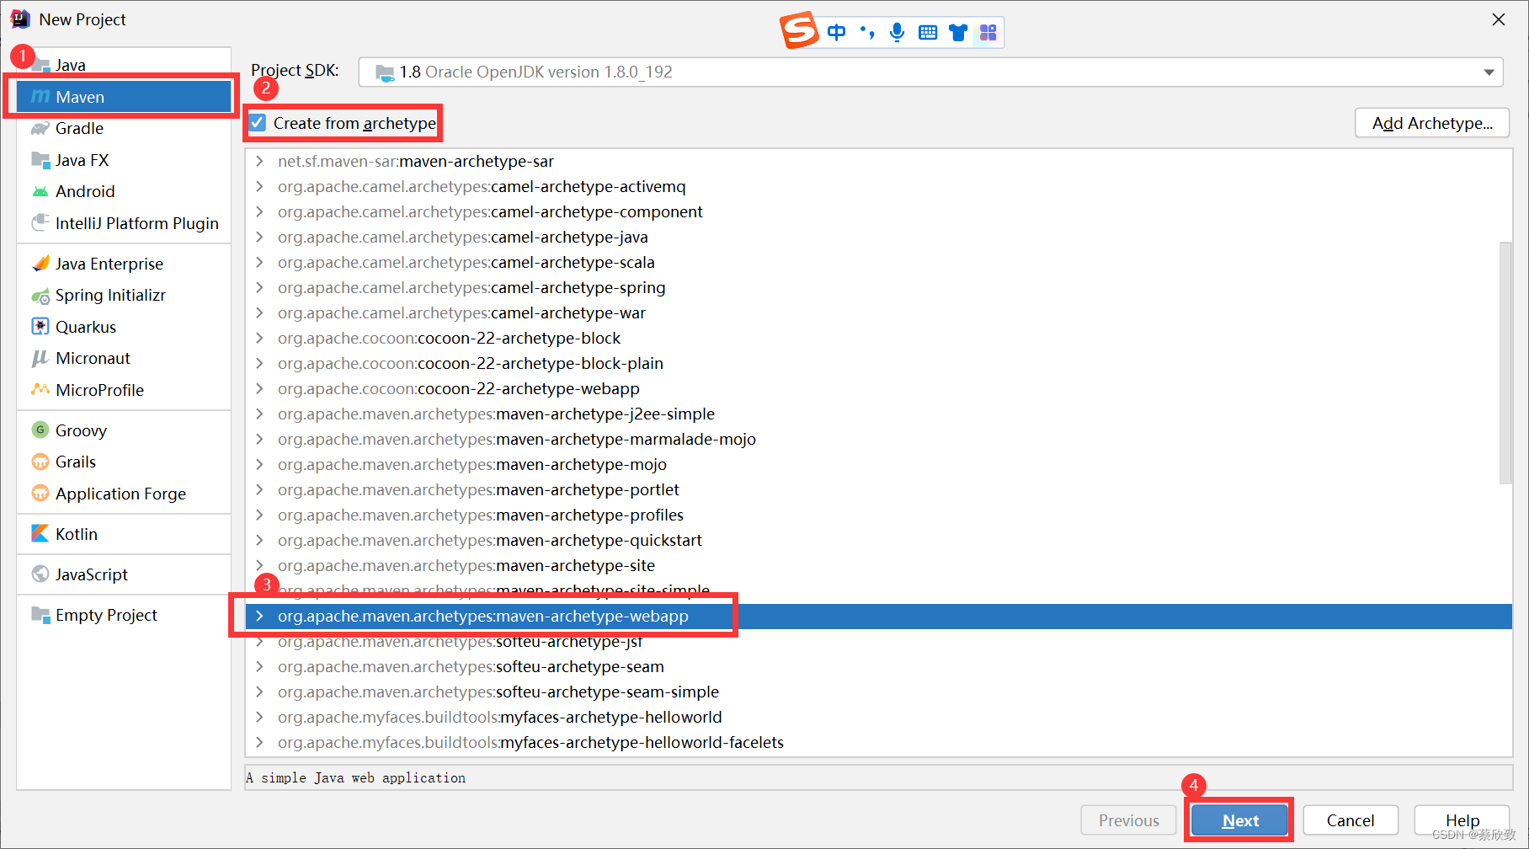This screenshot has width=1529, height=849.
Task: Select cocoon-22-archetype-block-plain row
Action: (878, 363)
